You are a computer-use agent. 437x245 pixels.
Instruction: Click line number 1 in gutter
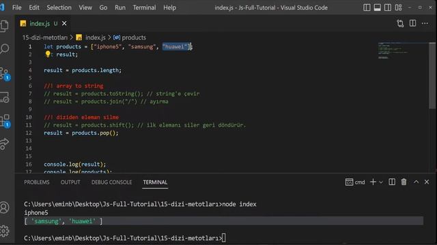coord(30,47)
